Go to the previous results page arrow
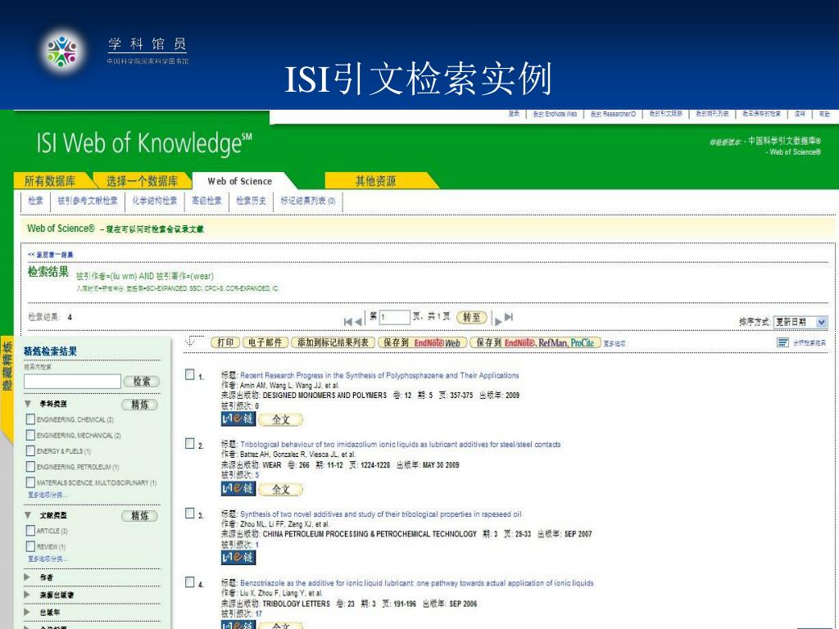Screen dimensions: 839x629 click(358, 321)
